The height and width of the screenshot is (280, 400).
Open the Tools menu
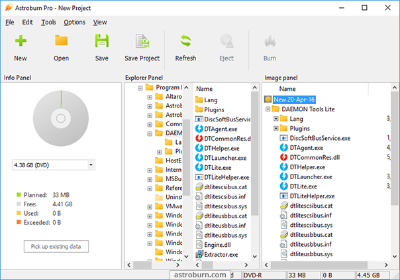pyautogui.click(x=48, y=22)
